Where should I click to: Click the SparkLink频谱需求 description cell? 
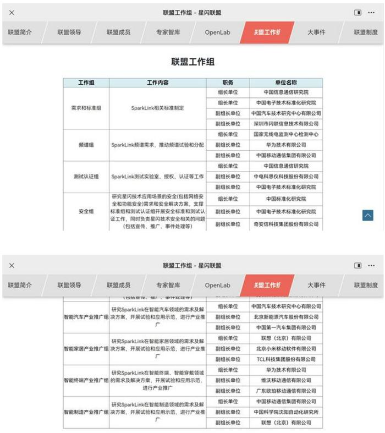coord(158,145)
